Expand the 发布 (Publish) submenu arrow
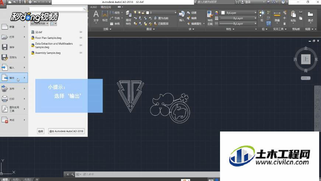Screen dimensions: 321x181 (24, 89)
